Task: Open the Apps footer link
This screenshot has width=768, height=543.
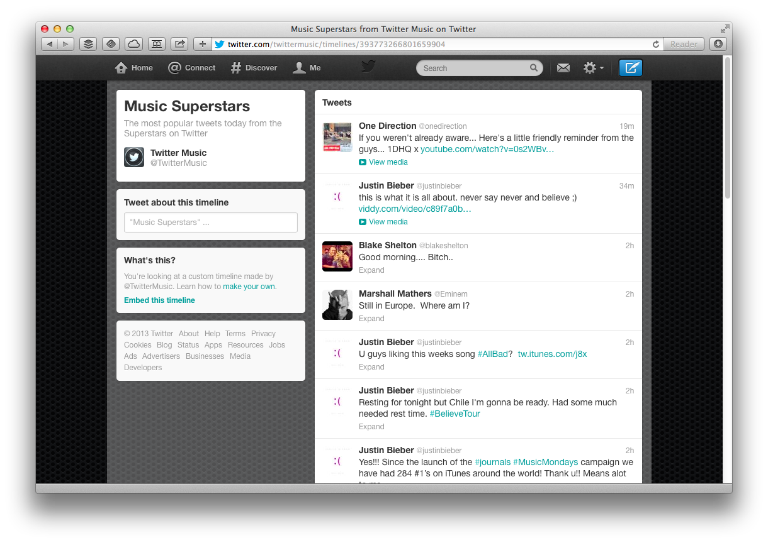Action: [x=213, y=345]
